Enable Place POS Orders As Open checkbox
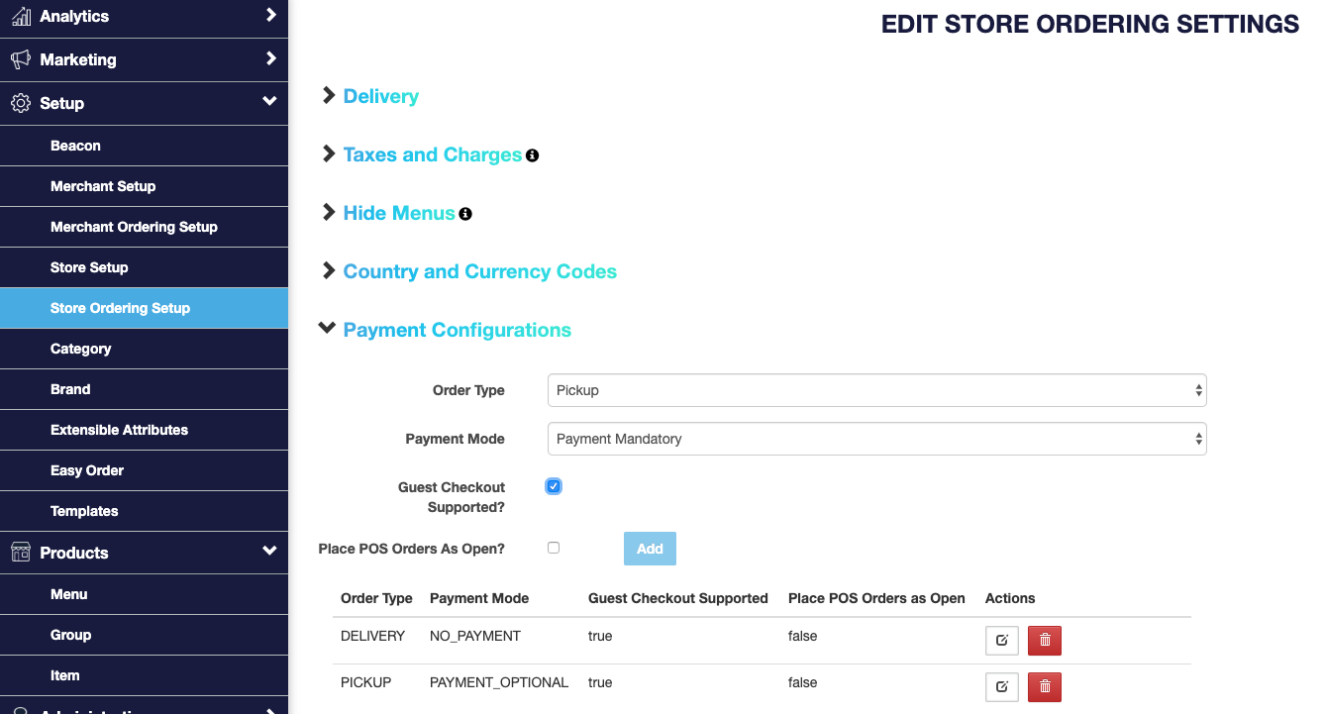1325x714 pixels. [x=554, y=548]
